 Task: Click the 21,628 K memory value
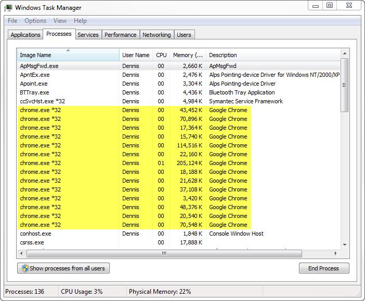(x=191, y=181)
